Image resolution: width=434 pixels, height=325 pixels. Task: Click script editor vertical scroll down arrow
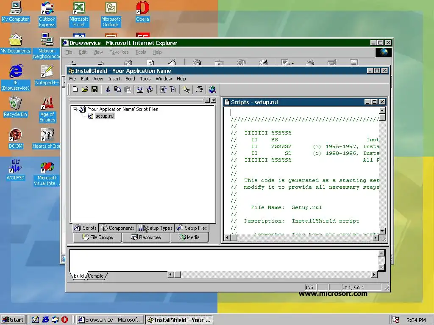[x=382, y=231]
